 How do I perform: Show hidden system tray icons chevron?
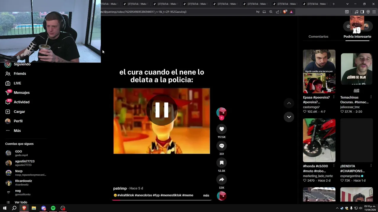pyautogui.click(x=337, y=208)
